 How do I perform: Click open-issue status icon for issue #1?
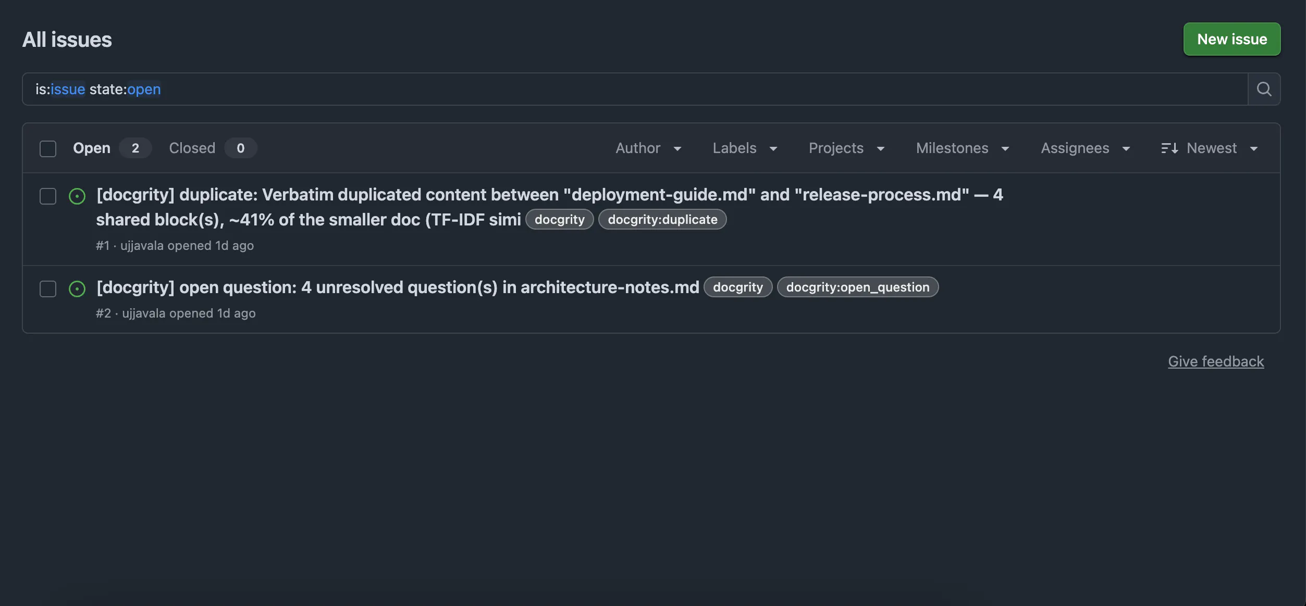coord(77,196)
